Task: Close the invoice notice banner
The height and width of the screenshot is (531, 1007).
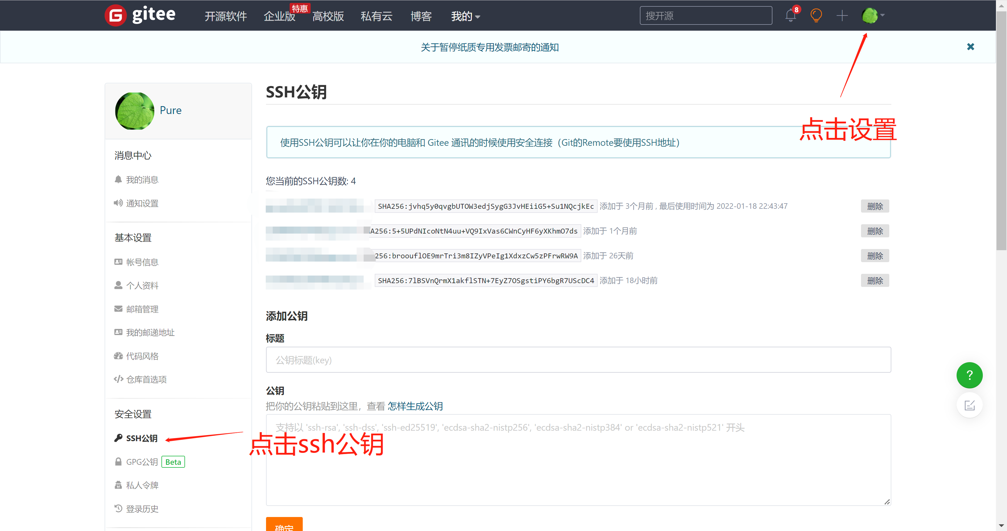Action: (x=970, y=47)
